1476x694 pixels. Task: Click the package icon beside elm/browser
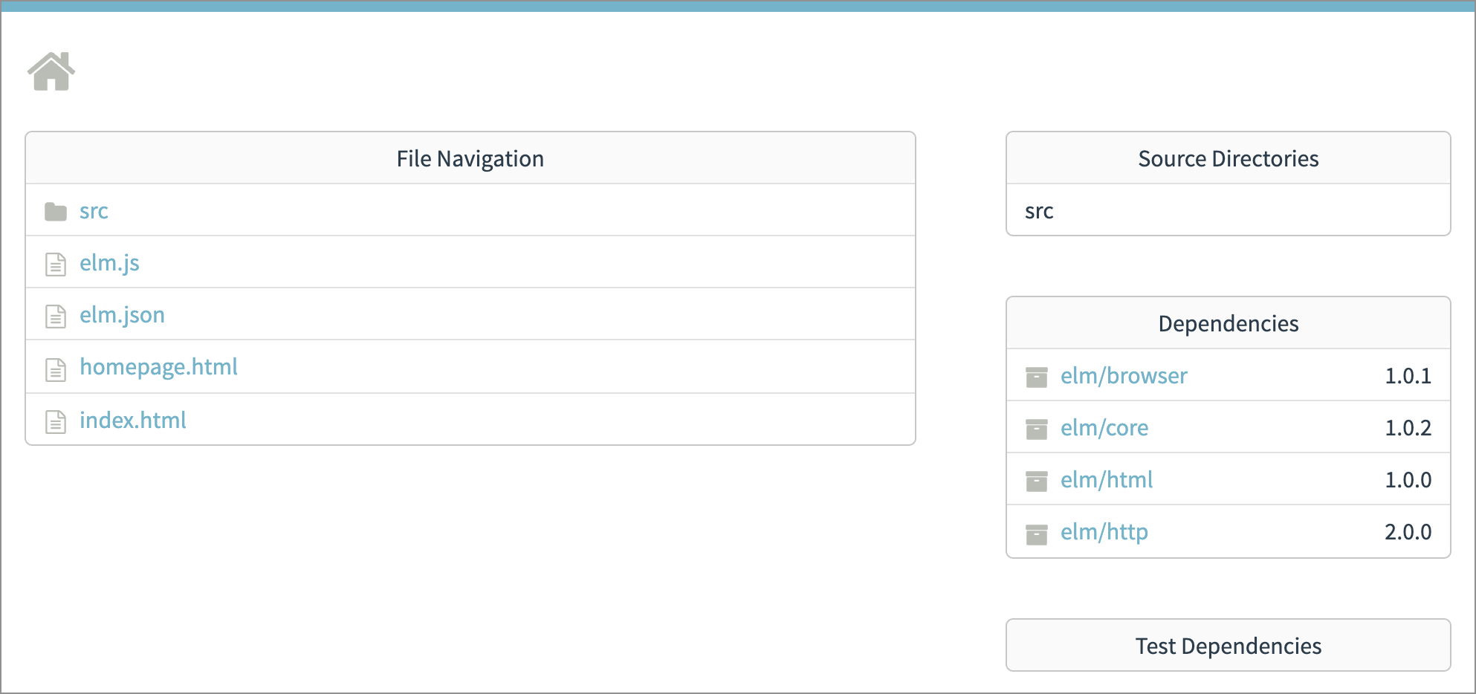tap(1037, 377)
